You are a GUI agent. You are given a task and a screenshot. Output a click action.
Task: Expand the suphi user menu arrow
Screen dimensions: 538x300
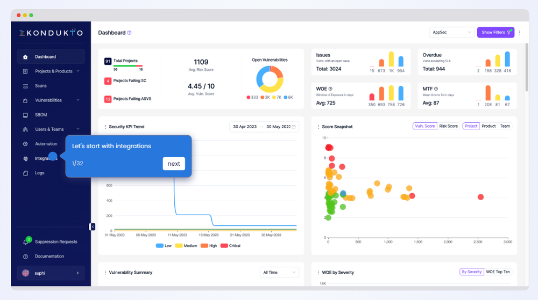click(78, 273)
